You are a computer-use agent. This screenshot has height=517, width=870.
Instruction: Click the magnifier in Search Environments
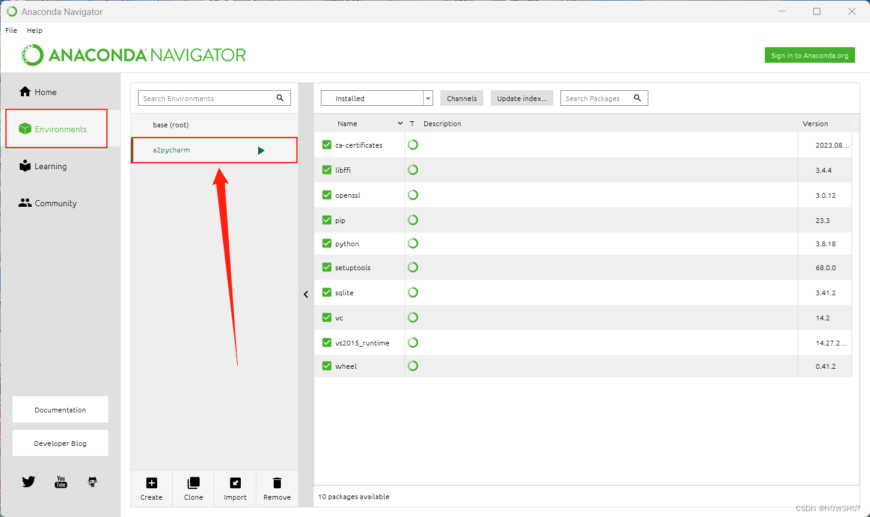tap(280, 98)
